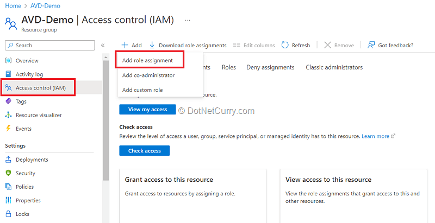Click the Deployments upload icon
Viewport: 435px width, 223px height.
point(9,160)
